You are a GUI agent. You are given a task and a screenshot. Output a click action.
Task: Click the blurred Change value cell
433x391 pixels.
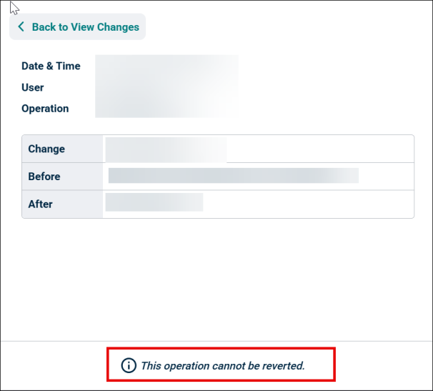166,149
